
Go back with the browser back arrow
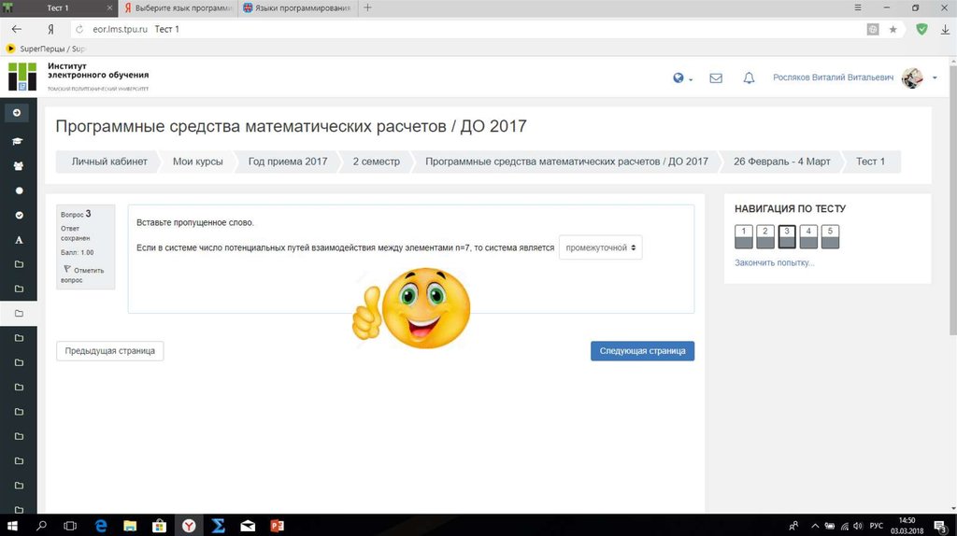17,29
